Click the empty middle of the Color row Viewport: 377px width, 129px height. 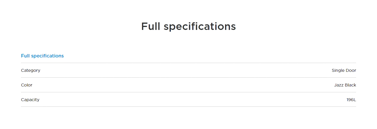tap(188, 85)
